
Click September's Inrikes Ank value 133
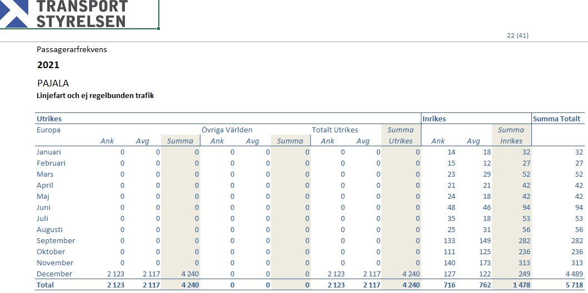pyautogui.click(x=449, y=240)
